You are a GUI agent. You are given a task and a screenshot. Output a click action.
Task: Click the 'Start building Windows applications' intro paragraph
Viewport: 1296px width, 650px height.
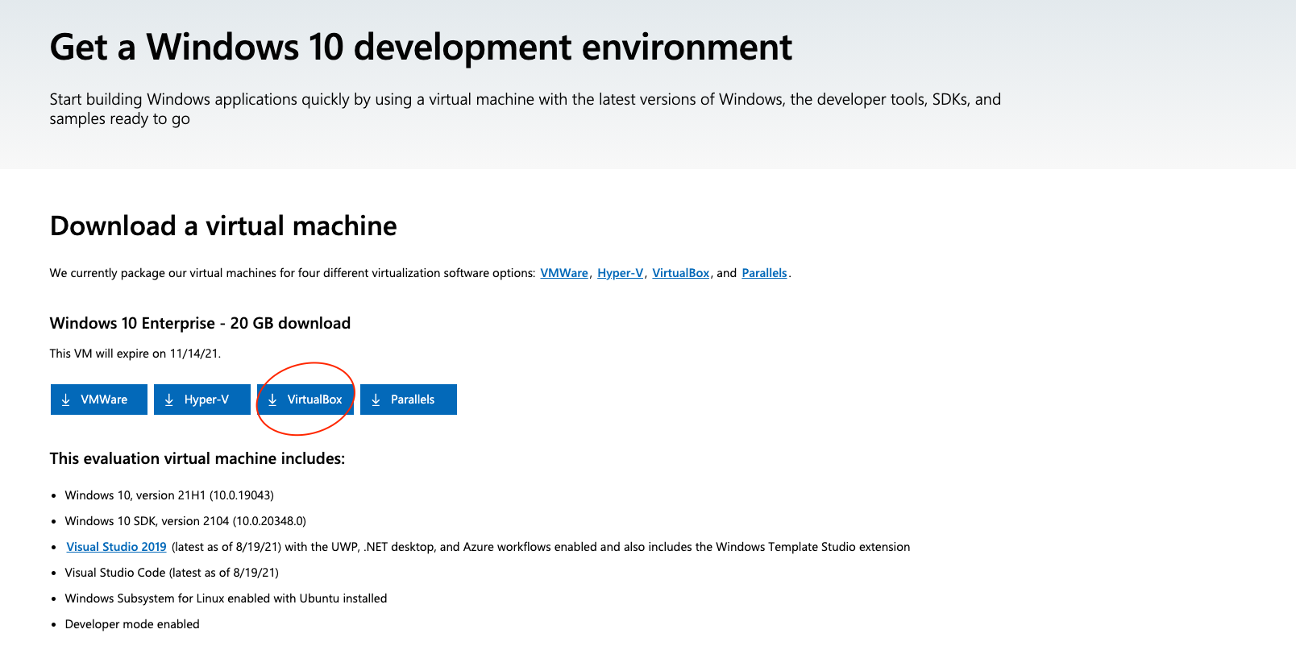(525, 109)
